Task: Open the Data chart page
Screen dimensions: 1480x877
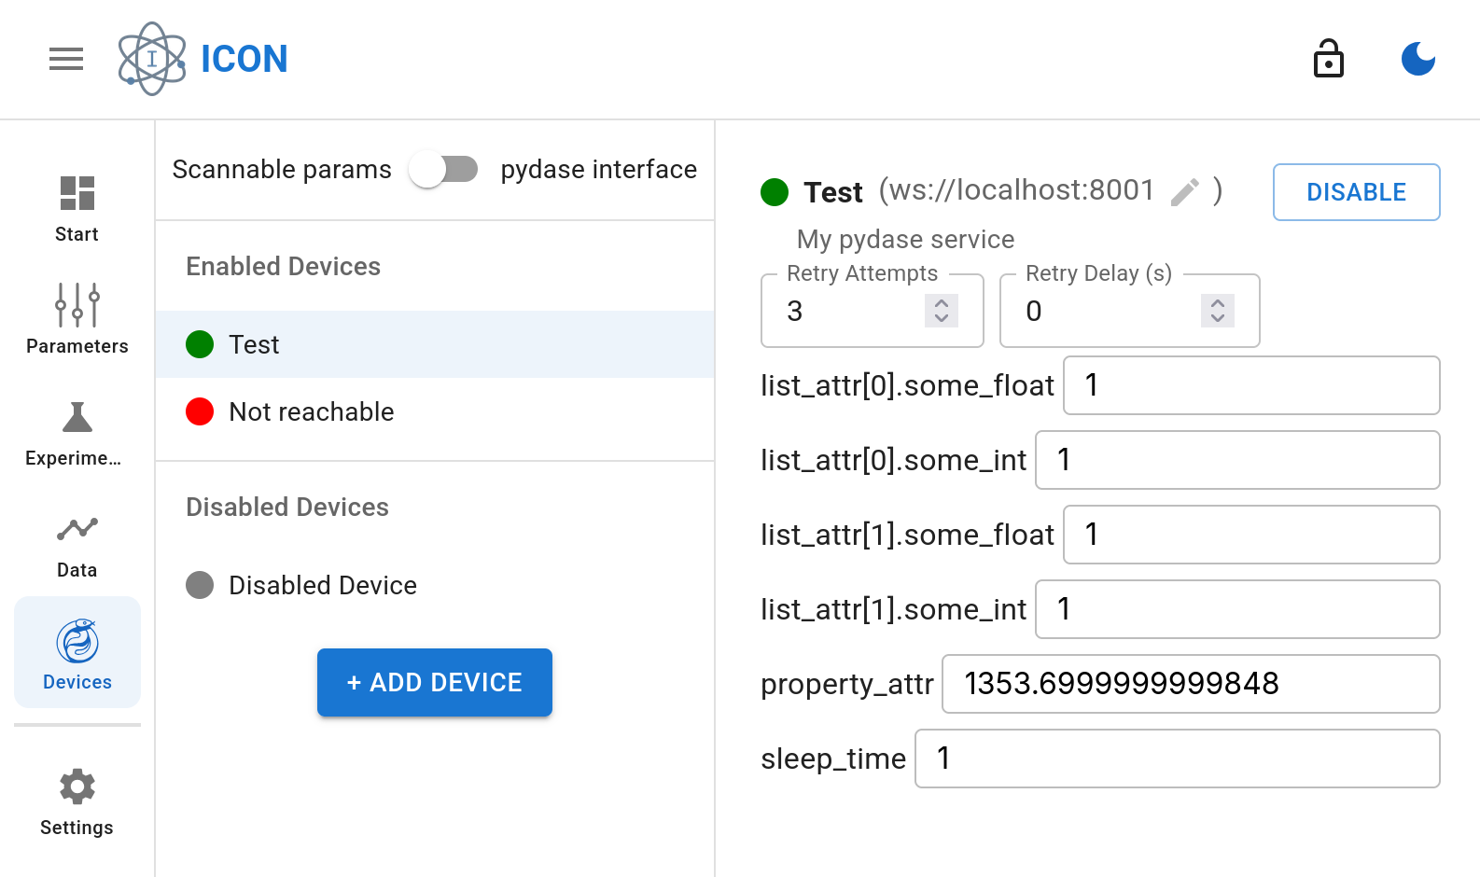Action: point(77,545)
